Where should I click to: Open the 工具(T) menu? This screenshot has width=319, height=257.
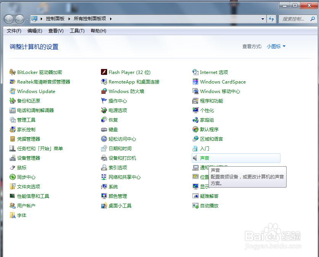[x=77, y=31]
